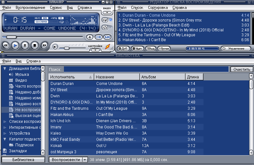This screenshot has width=254, height=165.
Task: Expand the видео drawer arrow
Action: pyautogui.click(x=107, y=13)
